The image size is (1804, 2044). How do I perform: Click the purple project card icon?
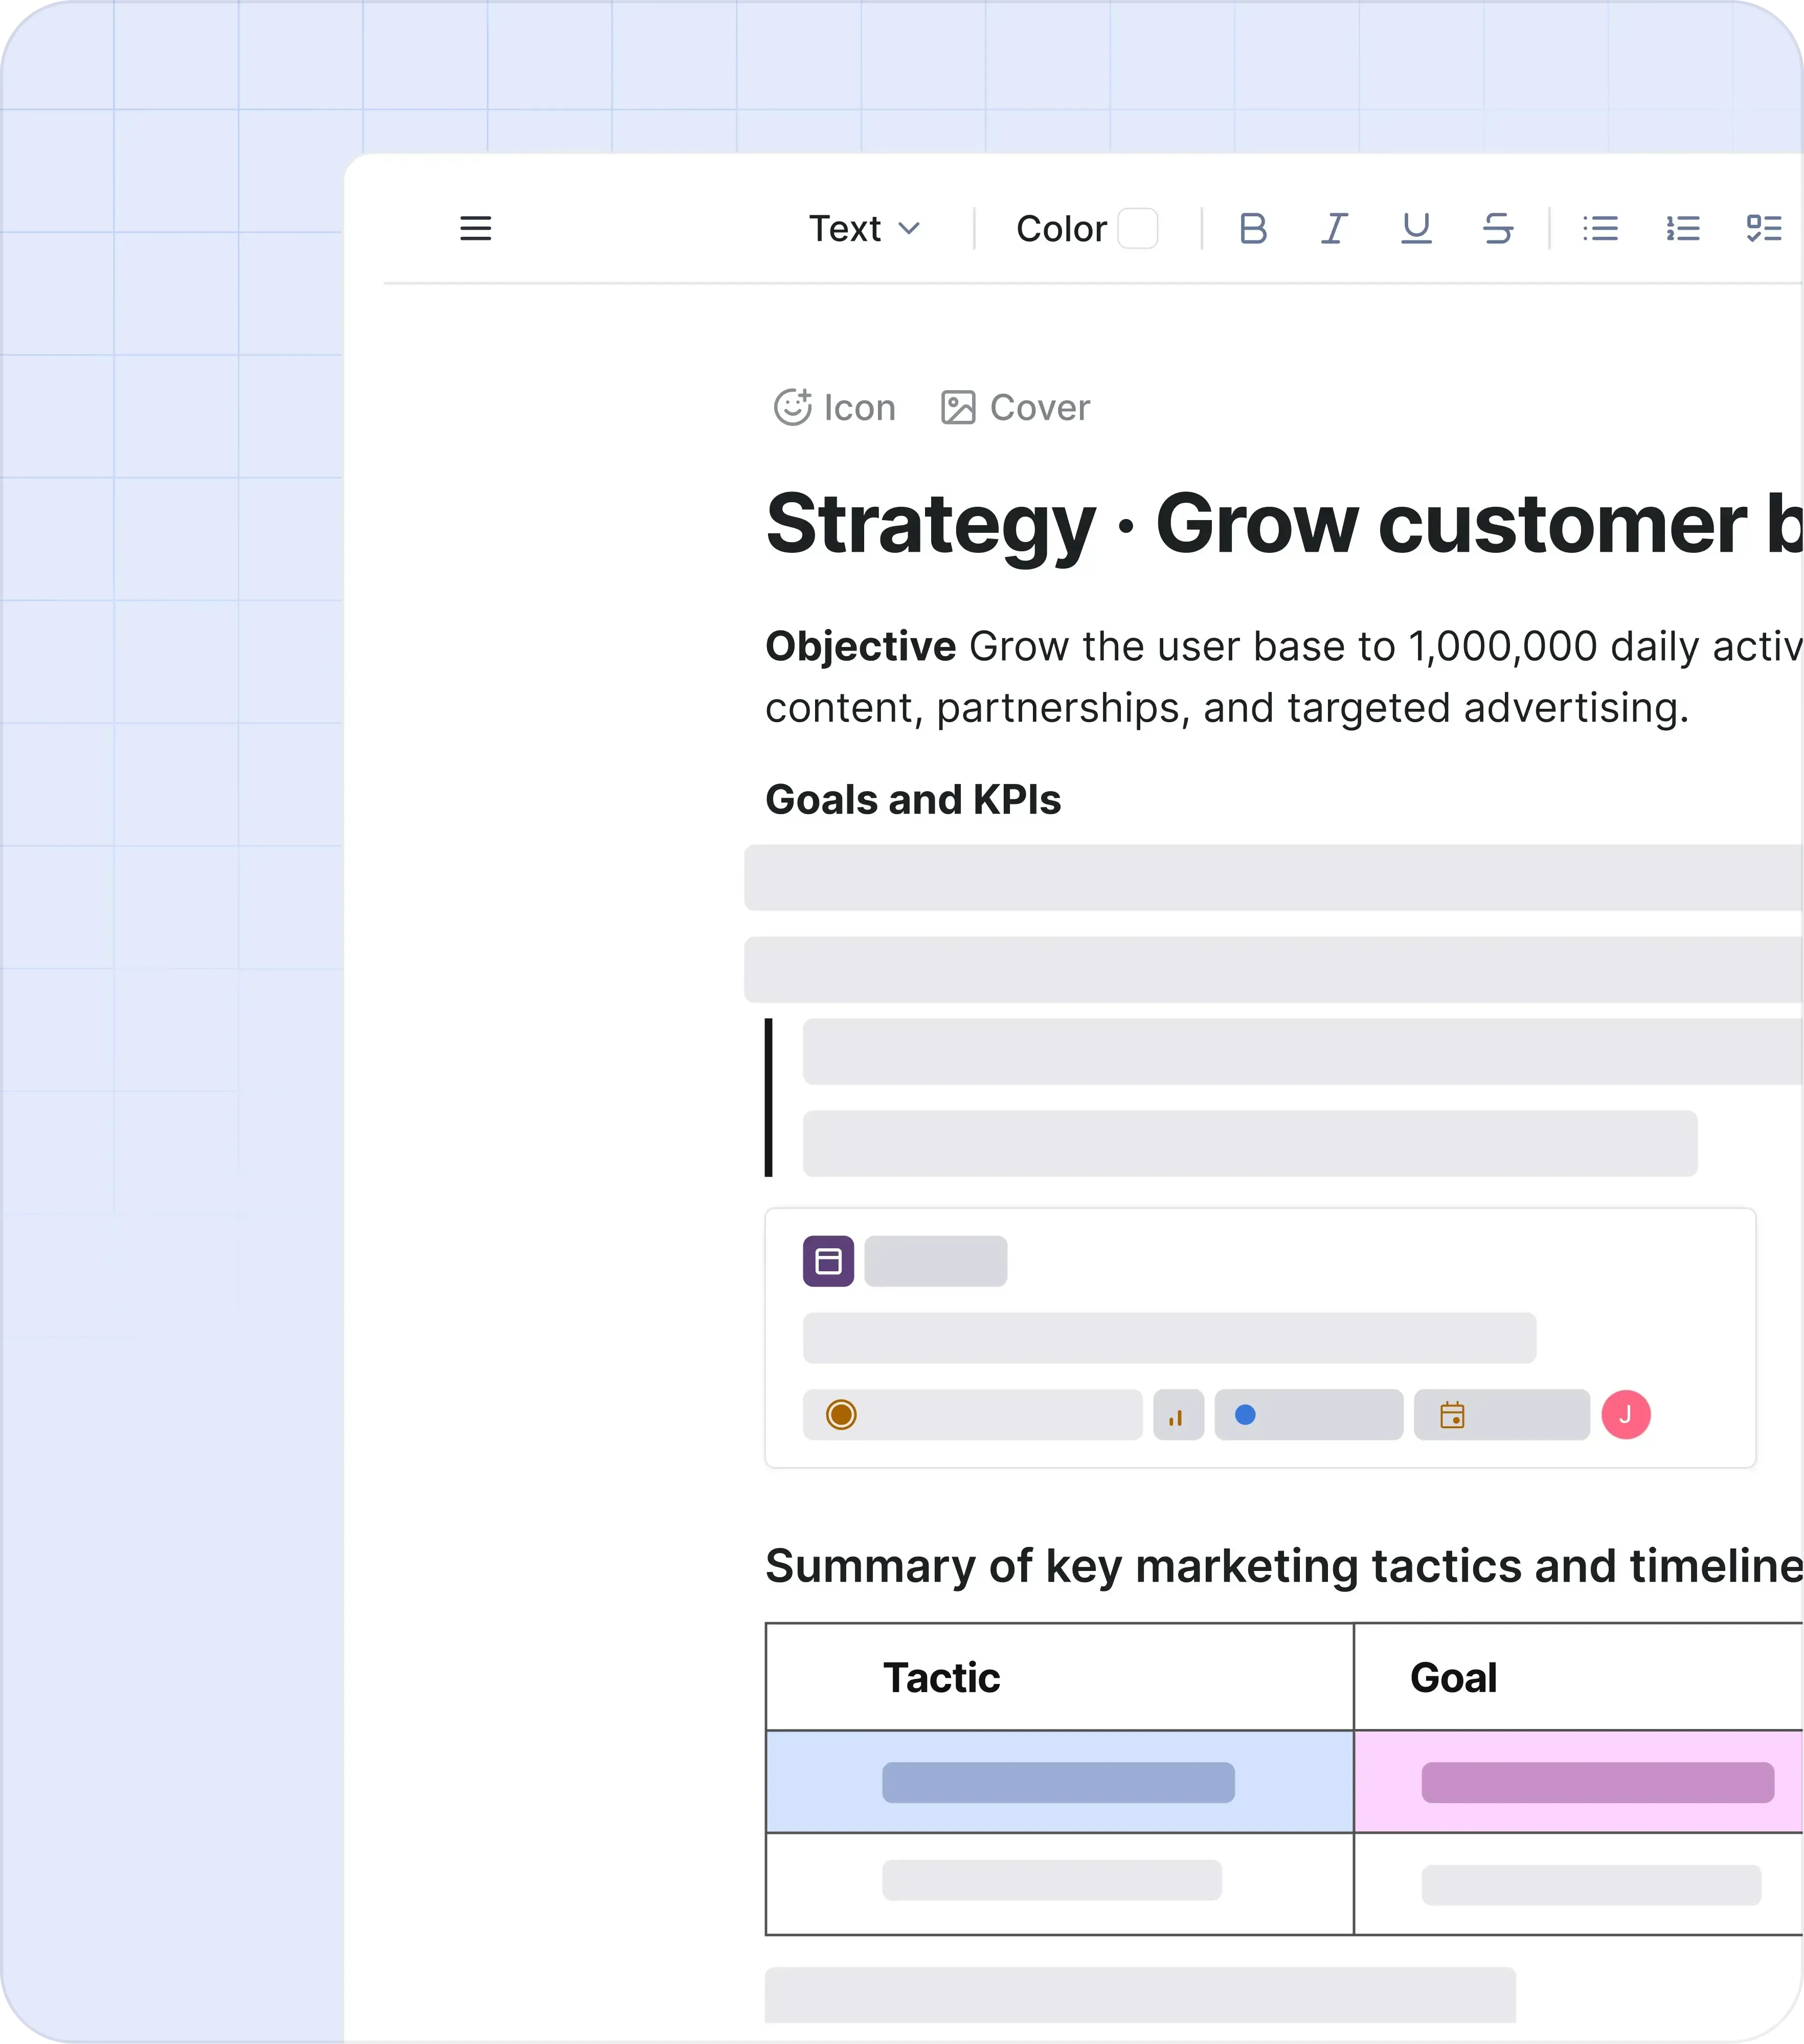827,1262
